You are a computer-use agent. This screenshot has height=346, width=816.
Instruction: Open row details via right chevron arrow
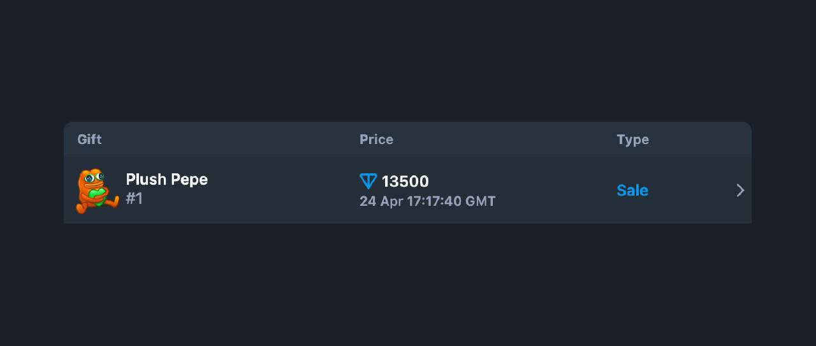[x=740, y=190]
